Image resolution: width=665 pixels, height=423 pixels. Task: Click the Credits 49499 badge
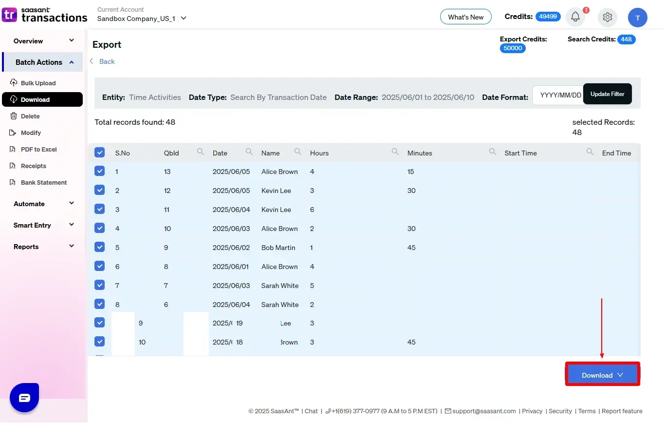coord(548,17)
